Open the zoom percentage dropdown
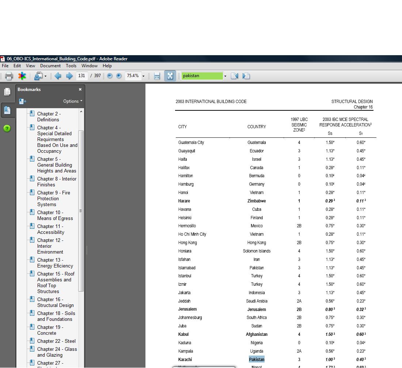402x368 pixels. point(143,76)
